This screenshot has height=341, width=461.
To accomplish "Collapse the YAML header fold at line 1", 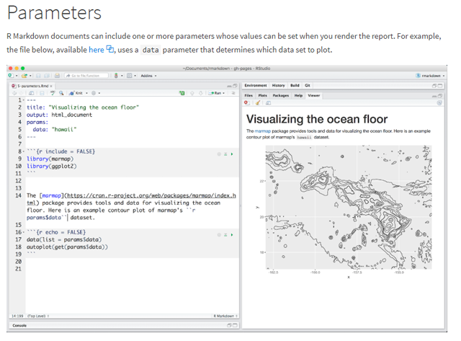I will 24,100.
